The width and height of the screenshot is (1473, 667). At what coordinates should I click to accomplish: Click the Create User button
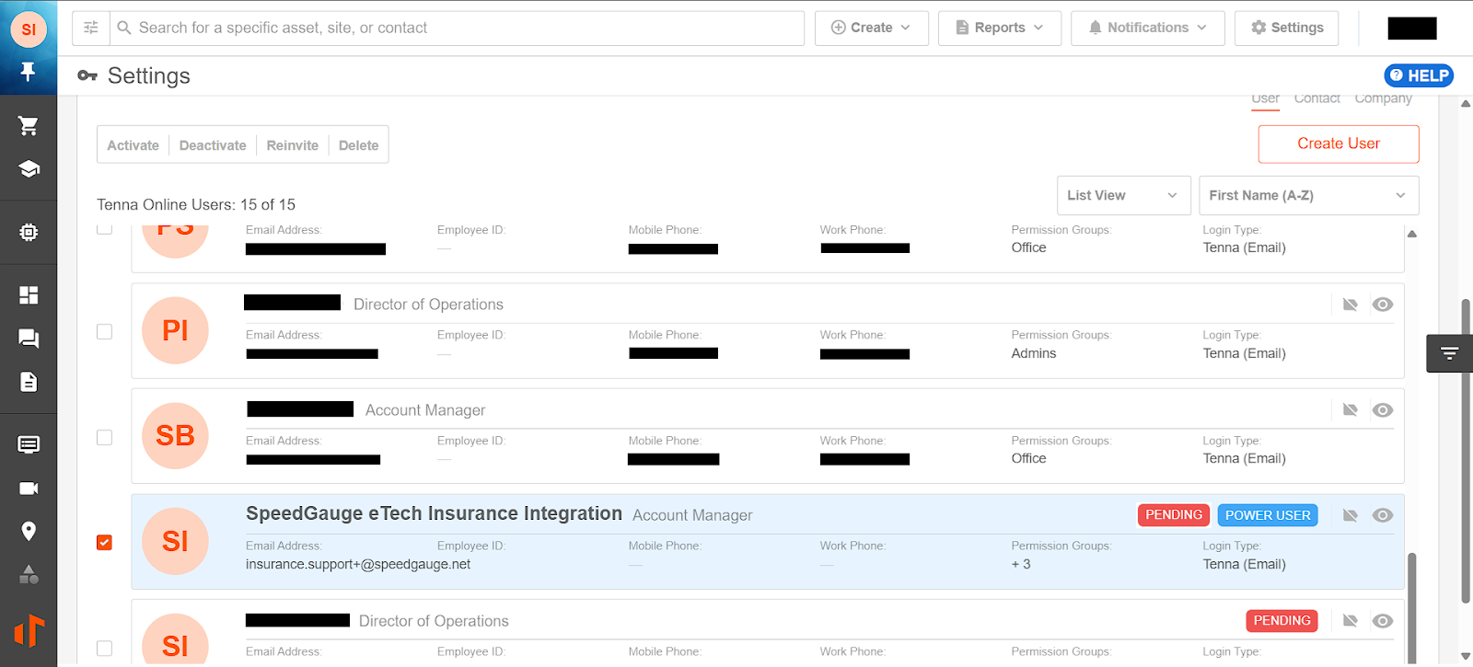(1338, 144)
